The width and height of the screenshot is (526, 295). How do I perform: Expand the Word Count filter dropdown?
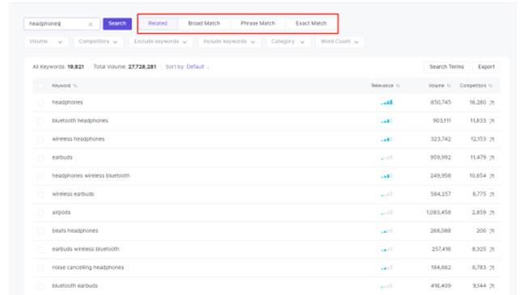(340, 42)
